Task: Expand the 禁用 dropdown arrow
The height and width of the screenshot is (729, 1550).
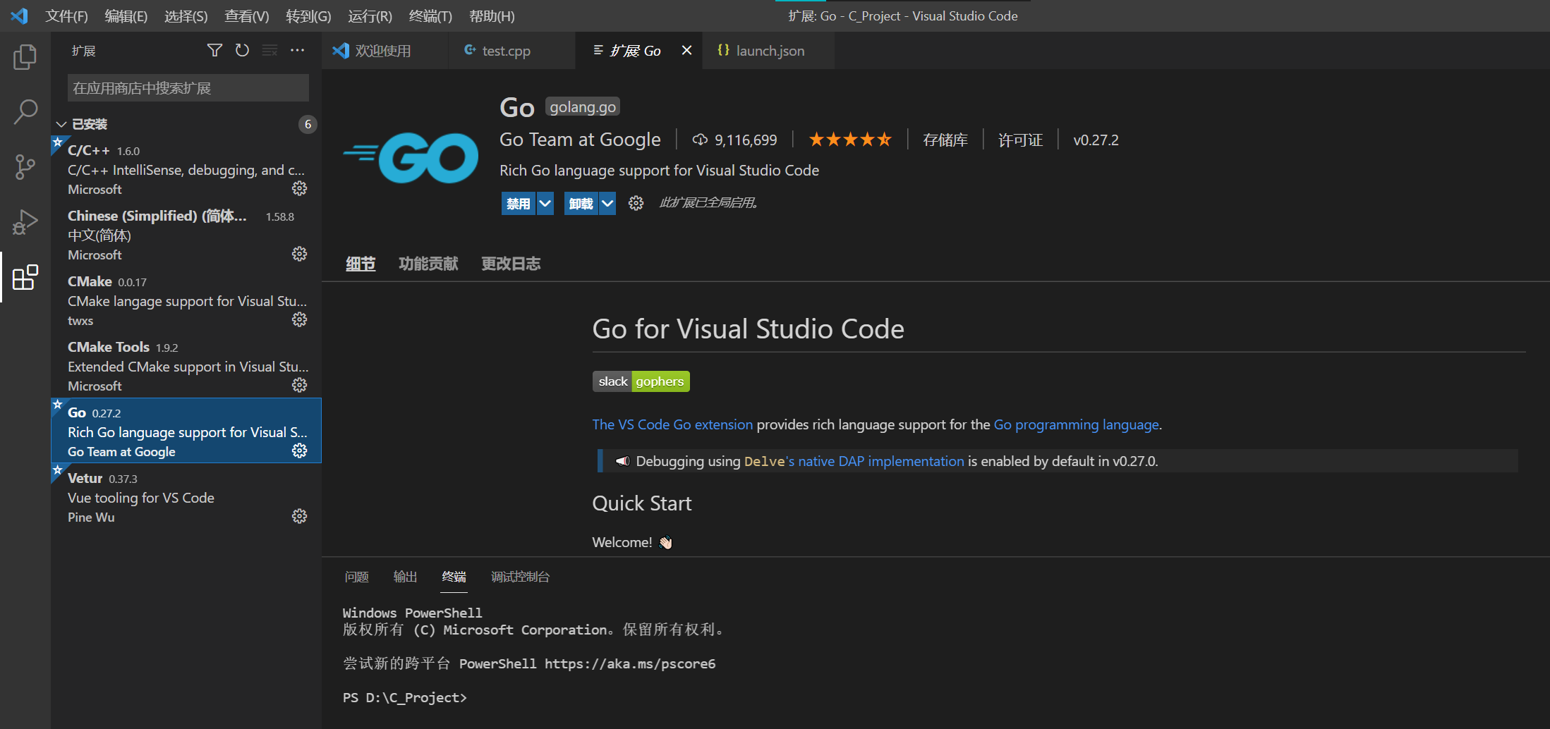Action: (545, 203)
